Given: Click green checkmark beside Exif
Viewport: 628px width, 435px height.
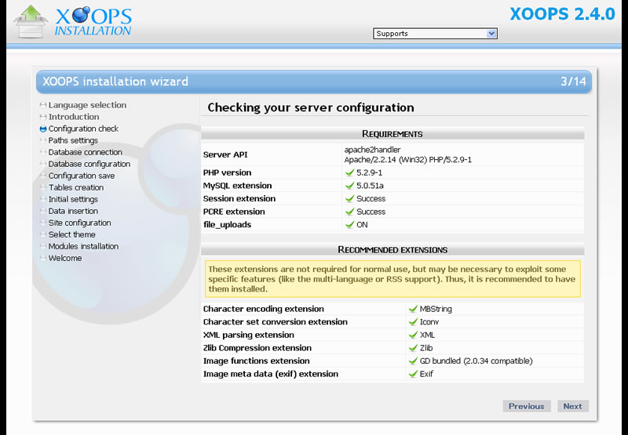Looking at the screenshot, I should point(413,374).
